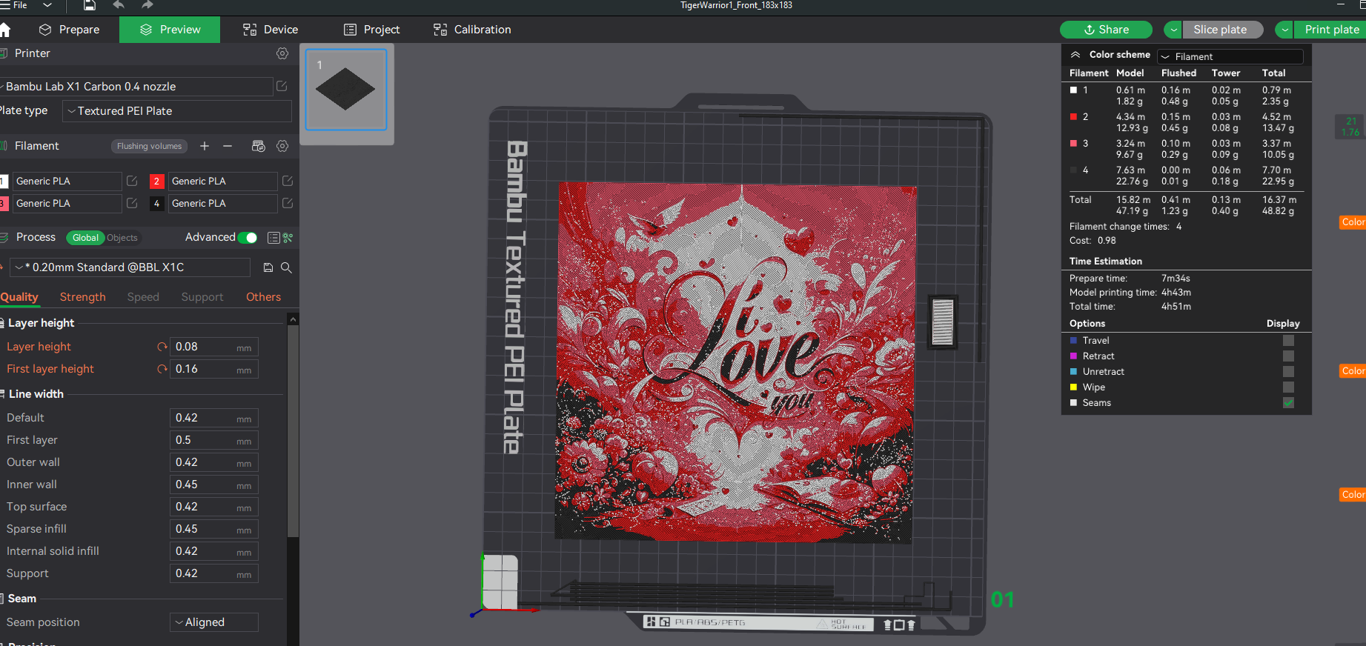The image size is (1366, 646).
Task: Open the Seam position Aligned dropdown
Action: (x=214, y=622)
